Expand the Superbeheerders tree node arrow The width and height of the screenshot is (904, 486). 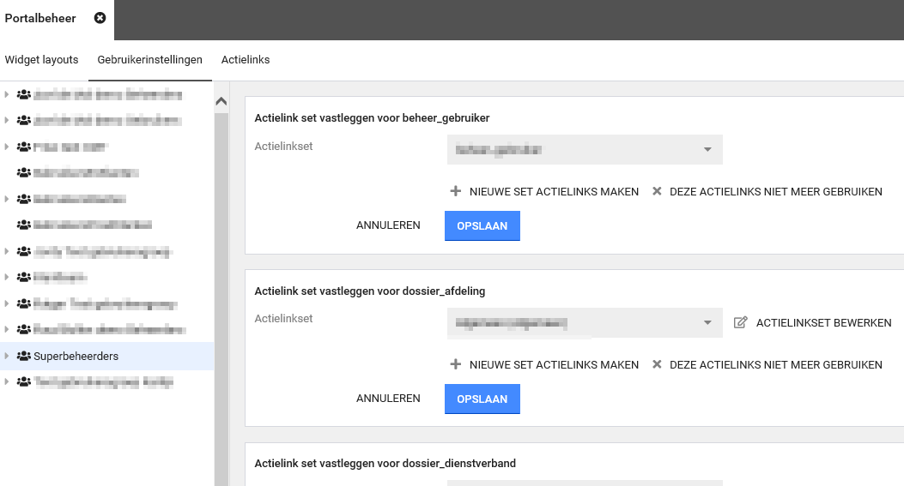(7, 356)
